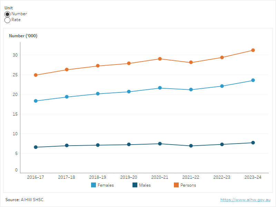Click the Females data point for 2023–24
This screenshot has width=276, height=207.
tap(253, 80)
